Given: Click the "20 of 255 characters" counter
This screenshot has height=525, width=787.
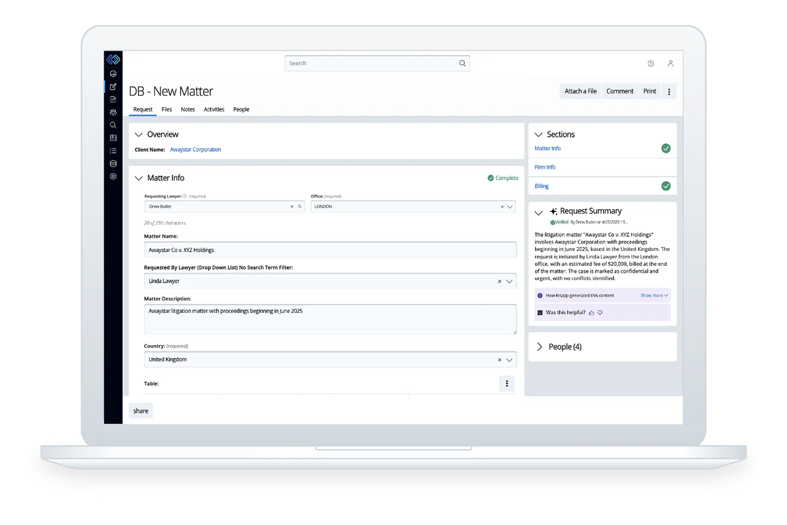Looking at the screenshot, I should (165, 223).
